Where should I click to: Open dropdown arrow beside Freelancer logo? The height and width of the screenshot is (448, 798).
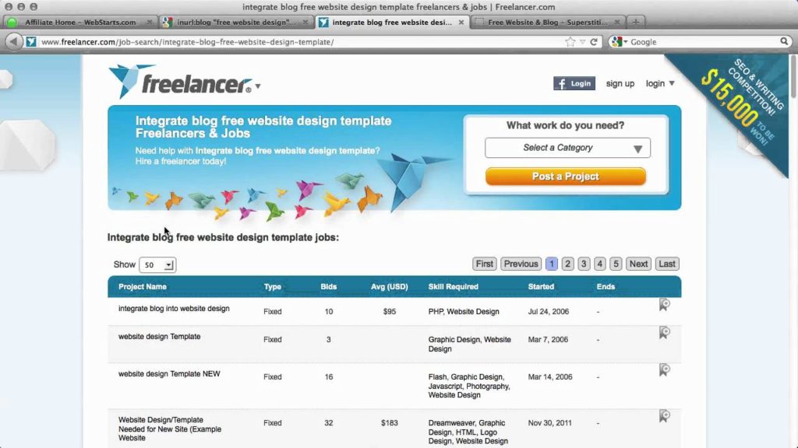(258, 86)
